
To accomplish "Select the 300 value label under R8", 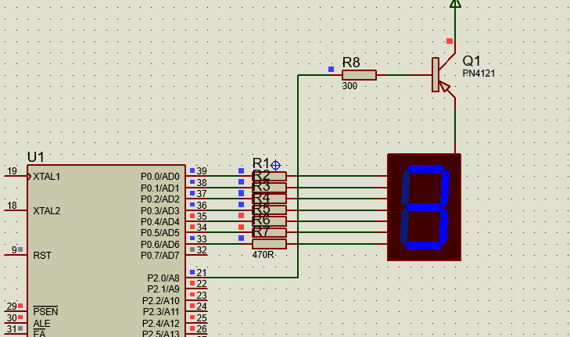I will (x=350, y=86).
